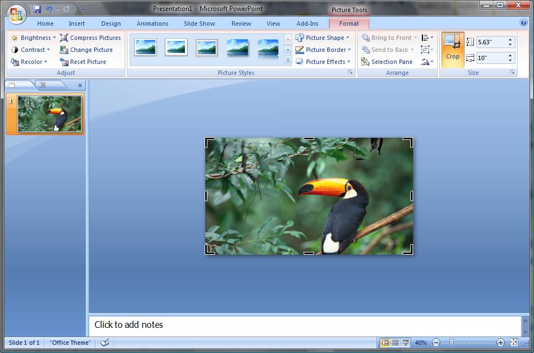This screenshot has height=353, width=534.
Task: Select the Slide Show tab
Action: (199, 23)
